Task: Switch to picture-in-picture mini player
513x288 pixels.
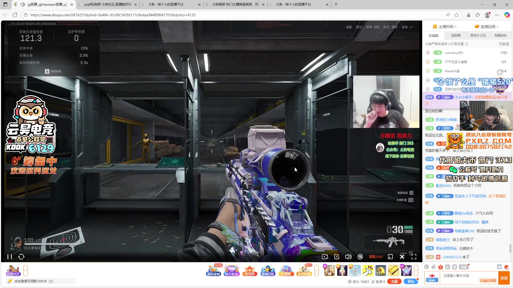Action: [x=390, y=257]
